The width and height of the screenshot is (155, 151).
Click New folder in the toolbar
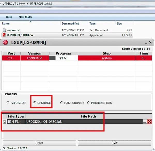click(x=25, y=17)
